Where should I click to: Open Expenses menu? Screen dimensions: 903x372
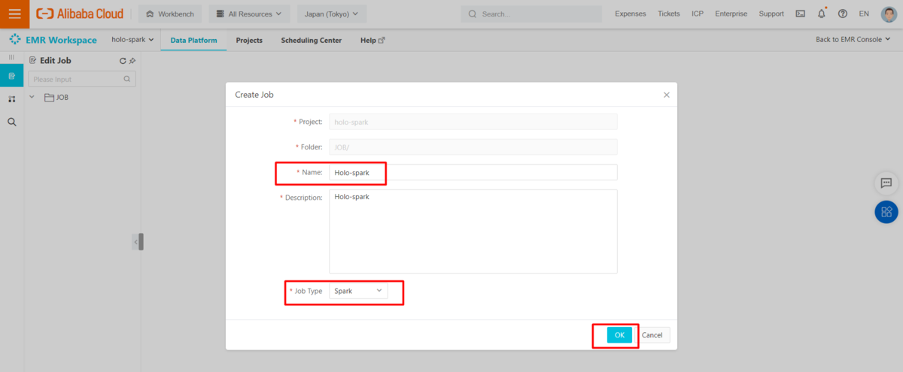tap(630, 14)
